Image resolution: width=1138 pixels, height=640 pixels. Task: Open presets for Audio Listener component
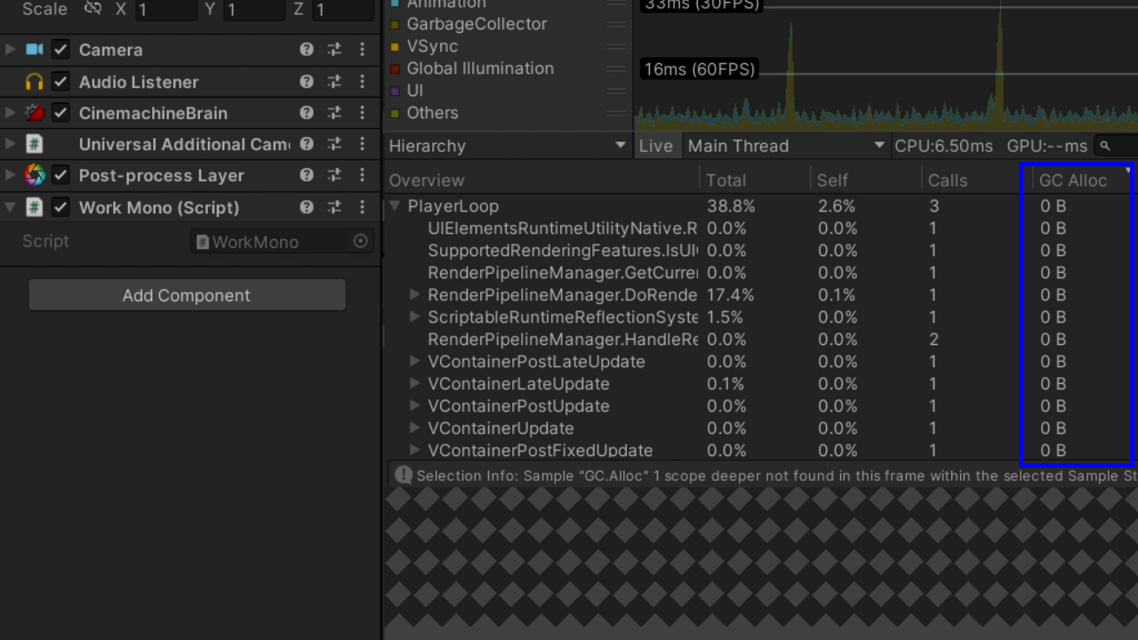pyautogui.click(x=334, y=82)
